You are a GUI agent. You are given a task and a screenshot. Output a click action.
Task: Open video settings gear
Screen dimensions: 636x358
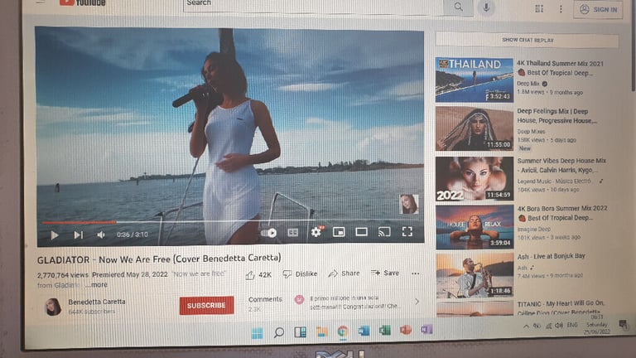[x=316, y=232]
